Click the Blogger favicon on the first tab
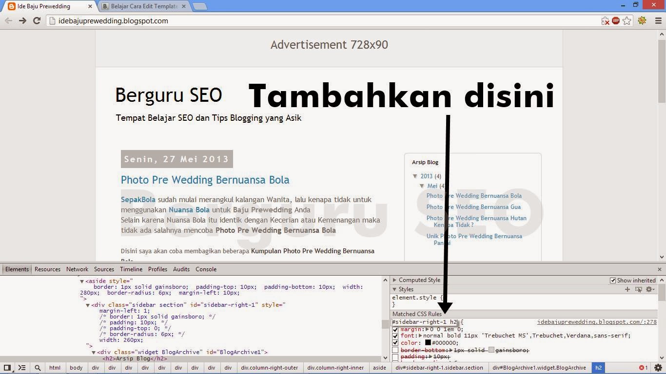The image size is (666, 374). coord(12,6)
